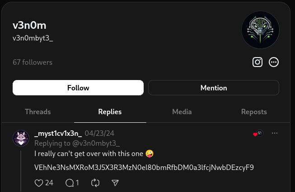Go to the Reposts tab
Screen dimensions: 295x192
254,112
